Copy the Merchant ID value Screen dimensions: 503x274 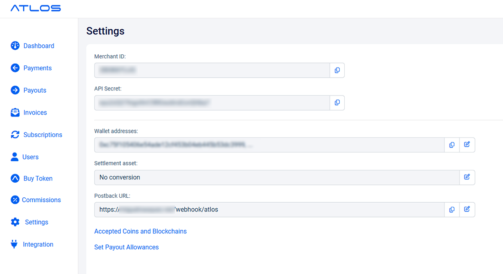tap(337, 70)
